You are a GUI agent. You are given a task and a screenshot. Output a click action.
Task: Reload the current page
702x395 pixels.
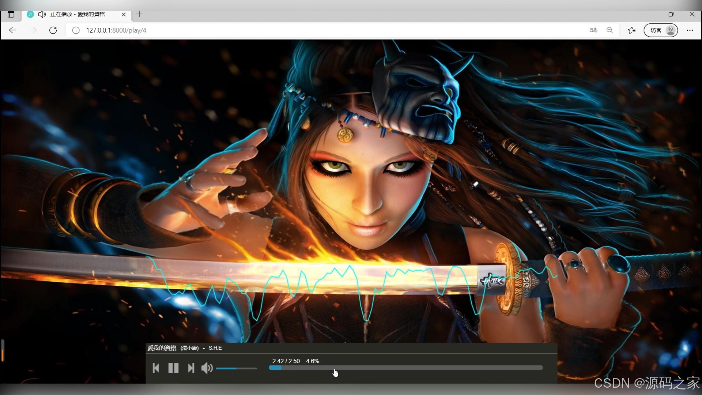click(53, 30)
